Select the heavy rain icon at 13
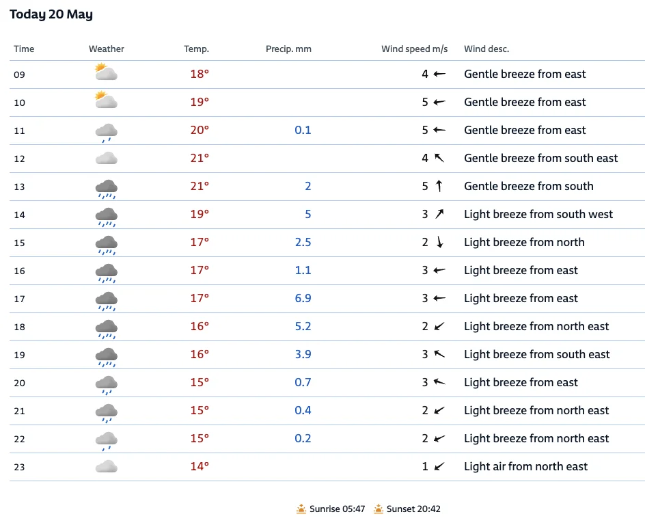The height and width of the screenshot is (525, 645). click(x=106, y=189)
